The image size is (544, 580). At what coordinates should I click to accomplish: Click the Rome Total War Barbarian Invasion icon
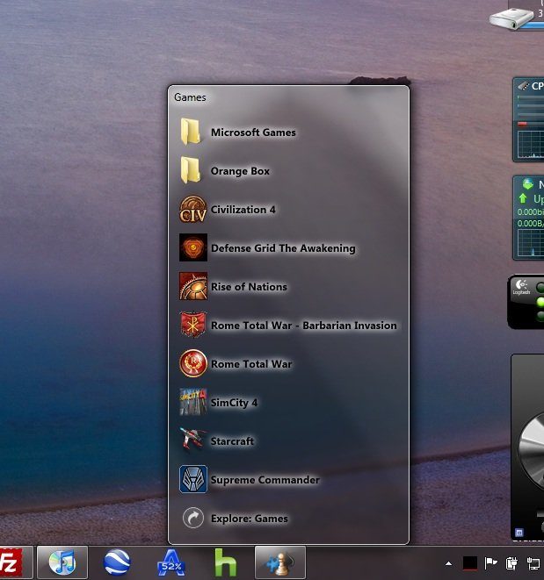coord(192,325)
